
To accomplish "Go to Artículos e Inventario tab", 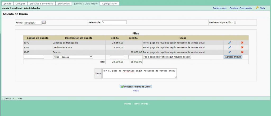I will (41, 4).
